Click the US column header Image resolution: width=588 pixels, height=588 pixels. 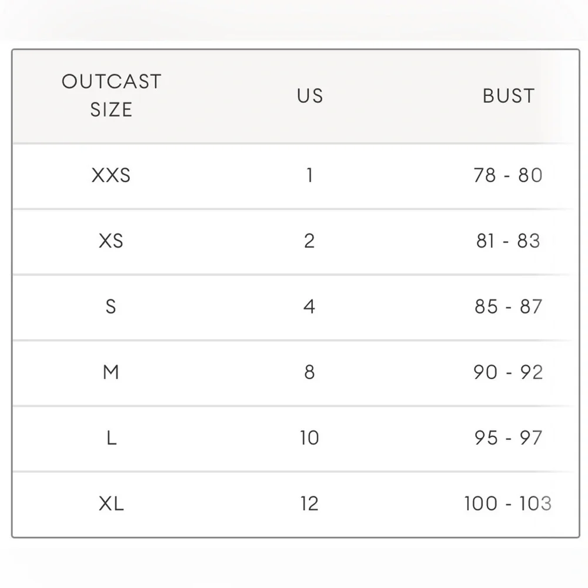[310, 96]
